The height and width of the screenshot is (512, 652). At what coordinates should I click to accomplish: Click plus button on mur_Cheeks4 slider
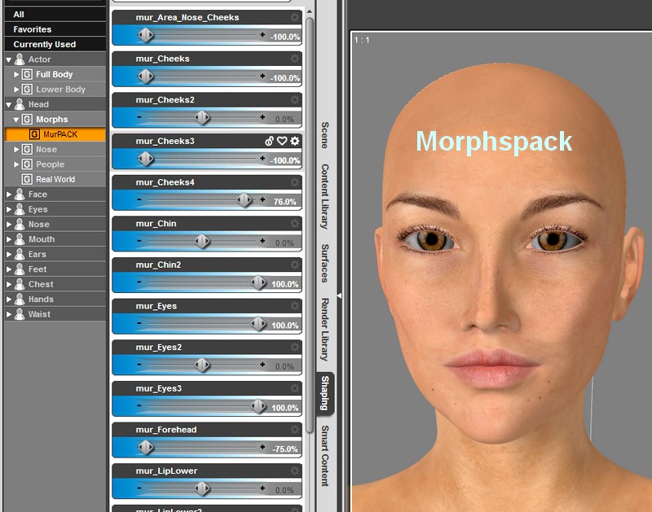[262, 199]
